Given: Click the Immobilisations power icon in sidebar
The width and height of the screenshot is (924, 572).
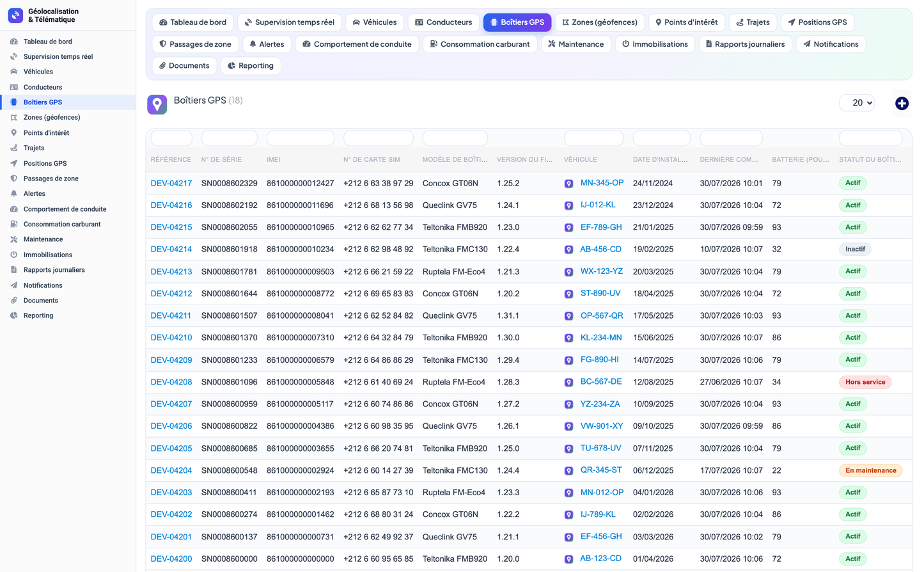Looking at the screenshot, I should pos(13,255).
